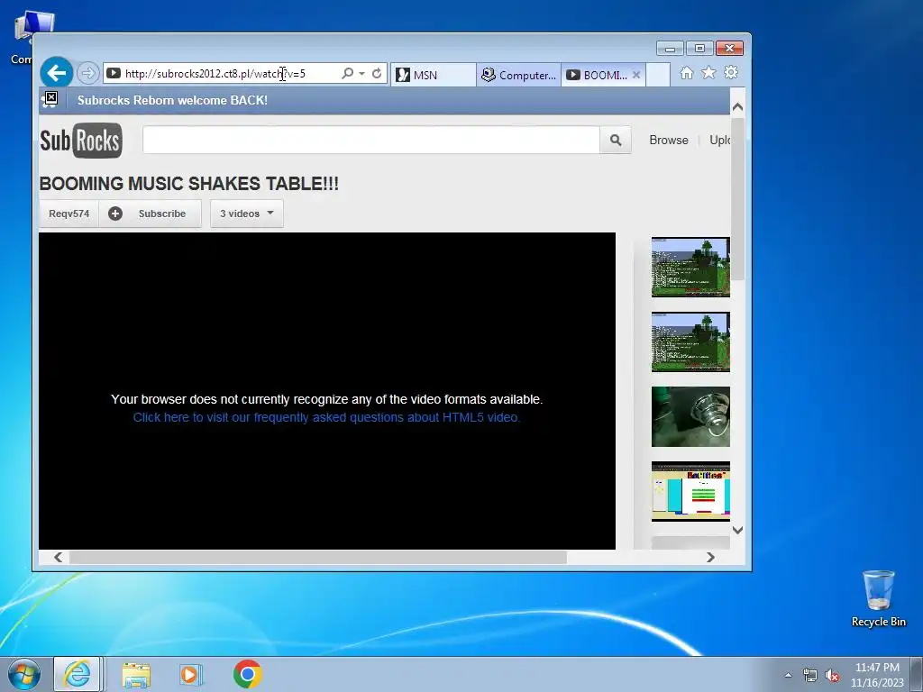Maximize the Internet Explorer window

click(699, 49)
